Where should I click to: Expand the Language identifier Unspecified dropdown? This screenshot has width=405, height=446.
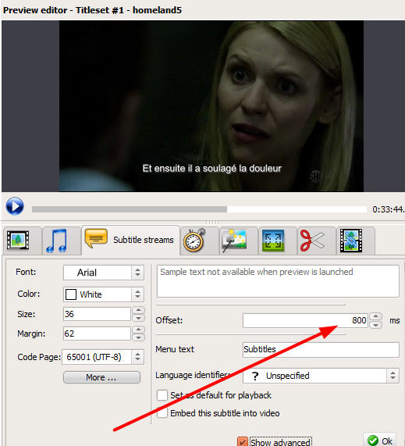click(321, 376)
